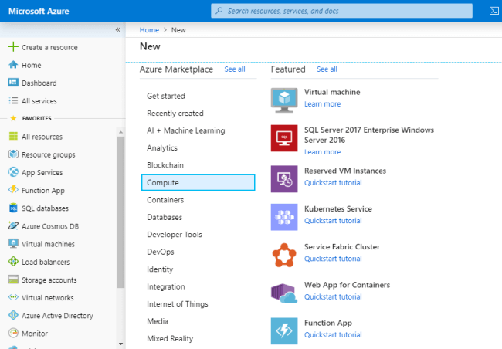Click Kubernetes Service title
The height and width of the screenshot is (349, 502).
(x=338, y=209)
